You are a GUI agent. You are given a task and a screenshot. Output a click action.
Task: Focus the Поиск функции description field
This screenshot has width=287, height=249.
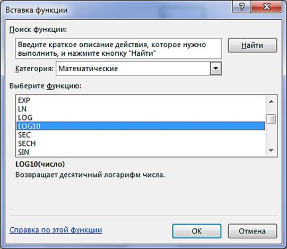click(x=119, y=48)
